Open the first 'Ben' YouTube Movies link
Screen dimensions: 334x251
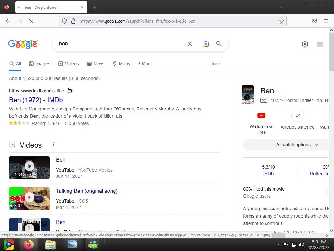61,160
